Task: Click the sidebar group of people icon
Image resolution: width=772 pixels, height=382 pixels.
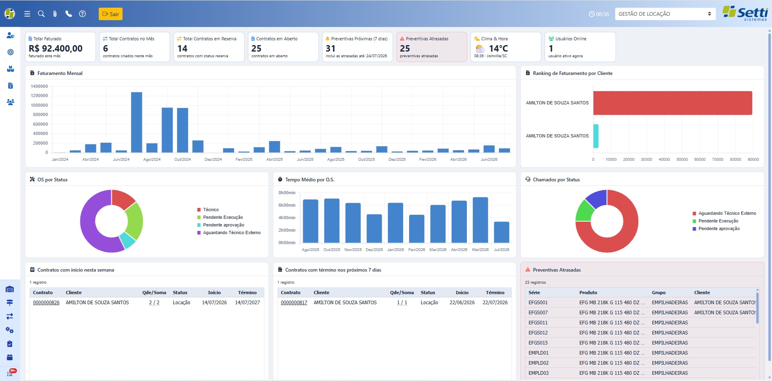Action: (x=10, y=102)
